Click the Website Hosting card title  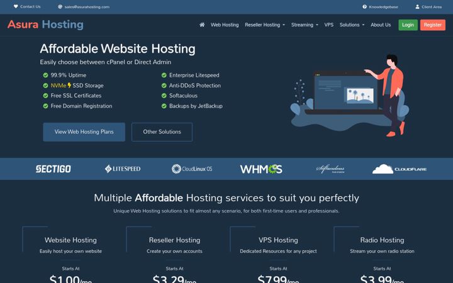[70, 240]
